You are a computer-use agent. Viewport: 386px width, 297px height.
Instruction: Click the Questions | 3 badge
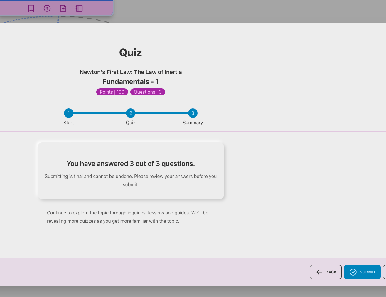click(x=148, y=92)
